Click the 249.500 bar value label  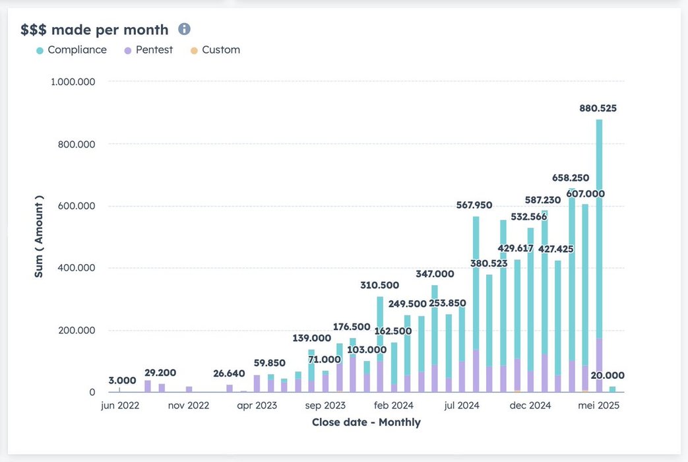[x=407, y=304]
